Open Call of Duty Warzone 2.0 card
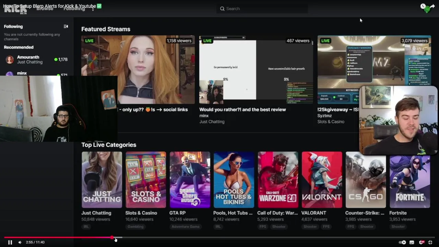This screenshot has height=247, width=439. pyautogui.click(x=278, y=180)
